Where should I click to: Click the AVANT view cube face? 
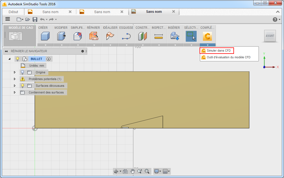point(270,36)
